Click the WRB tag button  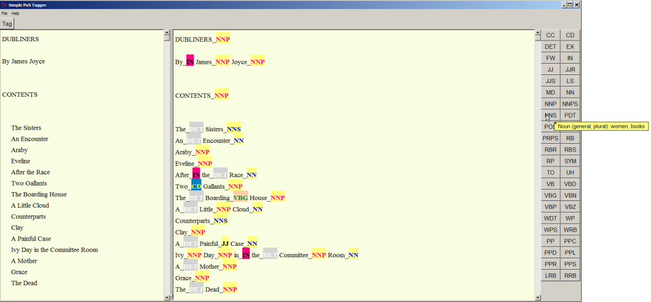(570, 230)
